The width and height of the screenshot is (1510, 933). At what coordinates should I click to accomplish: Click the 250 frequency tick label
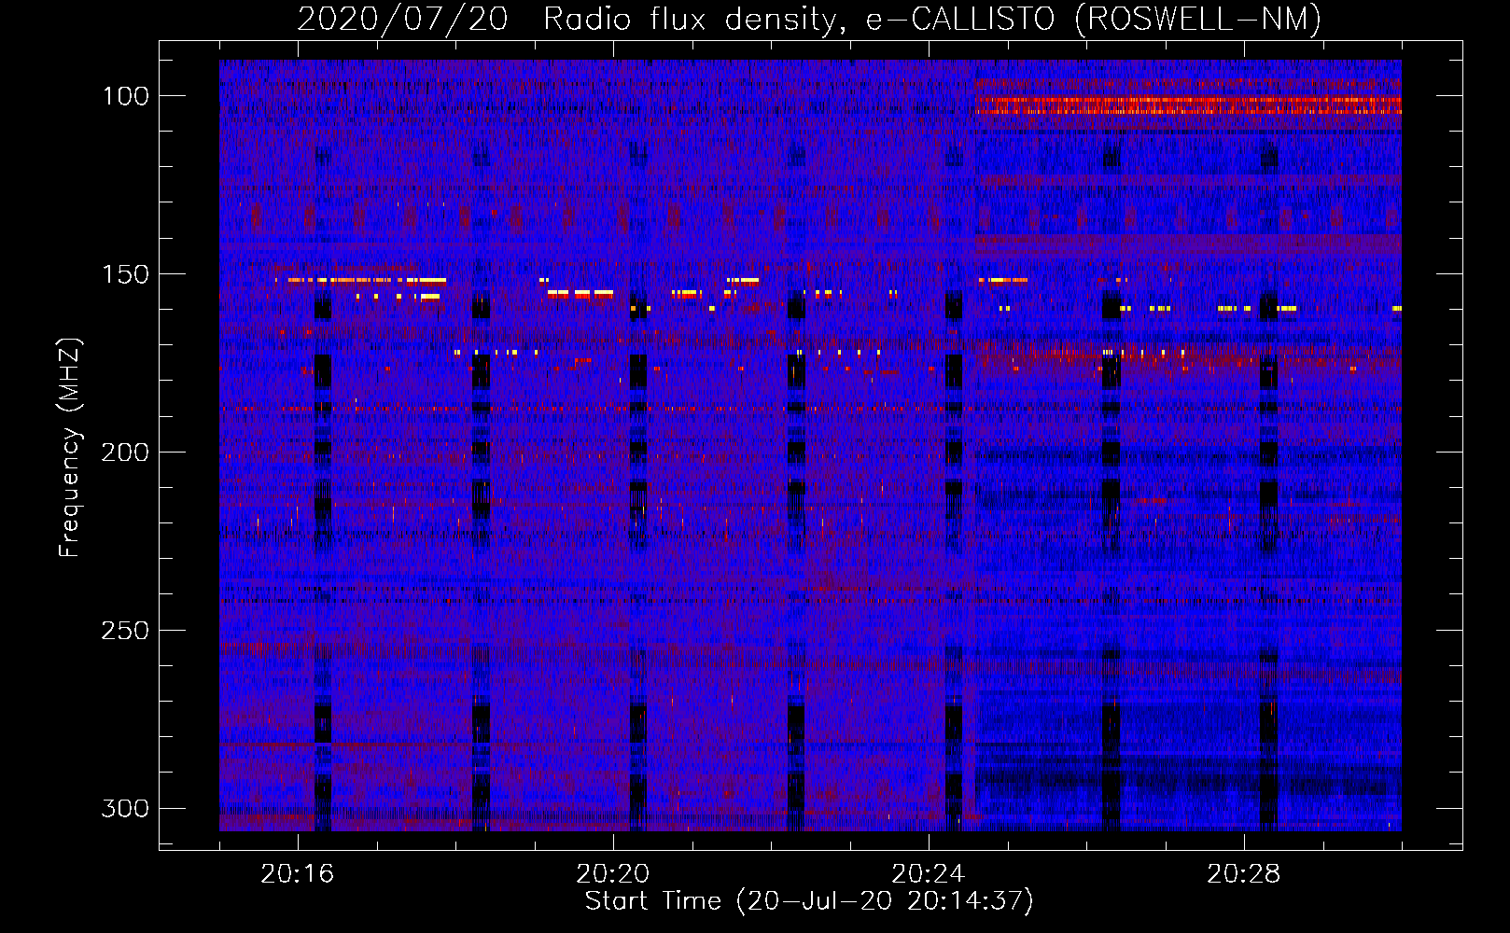pyautogui.click(x=125, y=631)
